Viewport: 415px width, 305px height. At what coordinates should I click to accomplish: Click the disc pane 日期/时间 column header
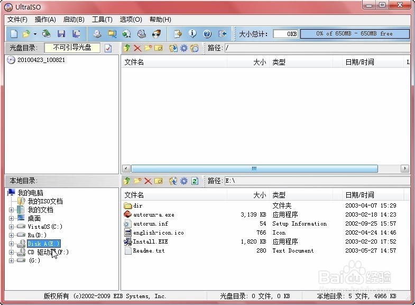point(373,62)
